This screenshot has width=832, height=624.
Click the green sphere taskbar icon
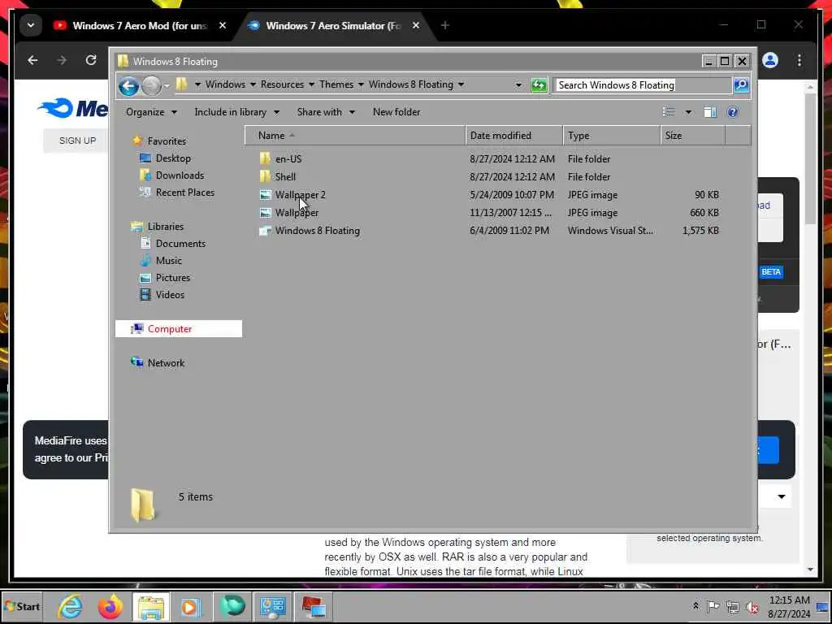(x=232, y=606)
